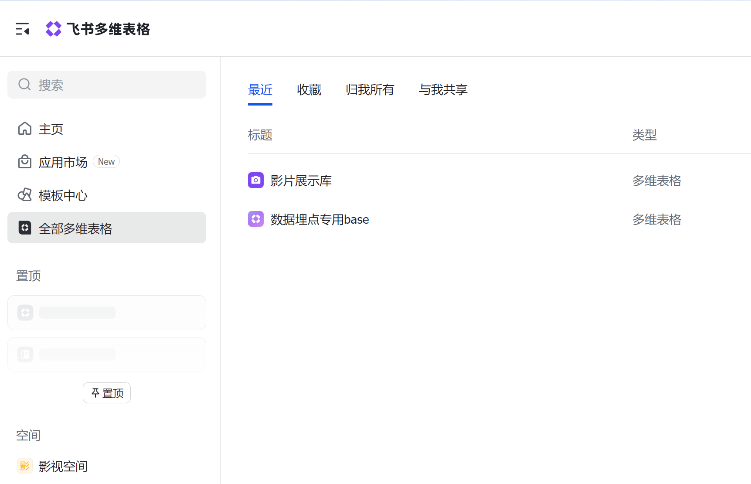Switch to the 最近 tab

point(260,90)
